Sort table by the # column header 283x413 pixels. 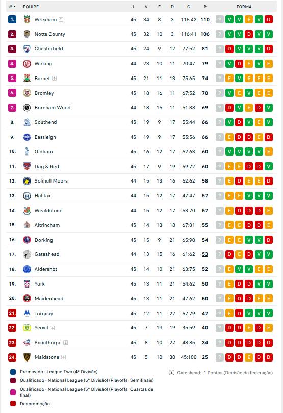[x=12, y=7]
